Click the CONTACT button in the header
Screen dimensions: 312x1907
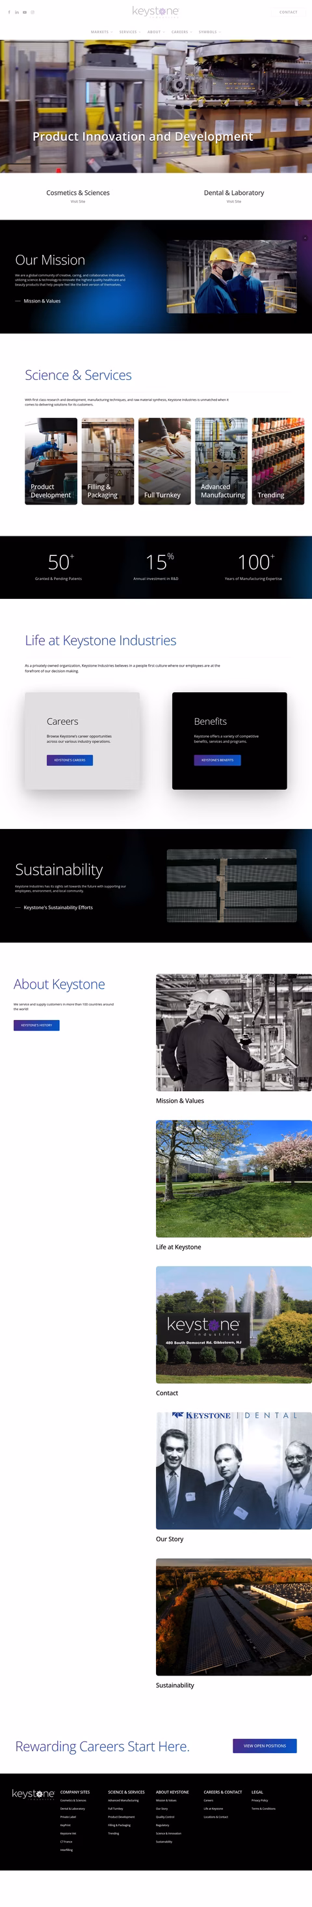click(x=289, y=12)
